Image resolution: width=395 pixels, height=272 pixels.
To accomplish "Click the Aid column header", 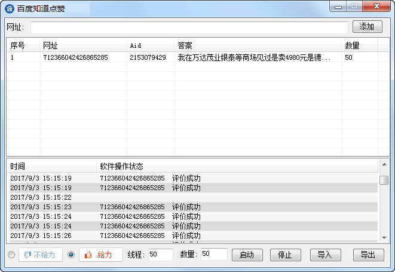I will click(x=151, y=45).
